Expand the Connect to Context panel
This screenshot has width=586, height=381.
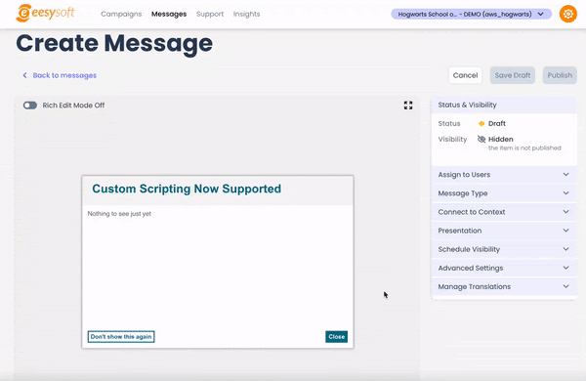(504, 212)
